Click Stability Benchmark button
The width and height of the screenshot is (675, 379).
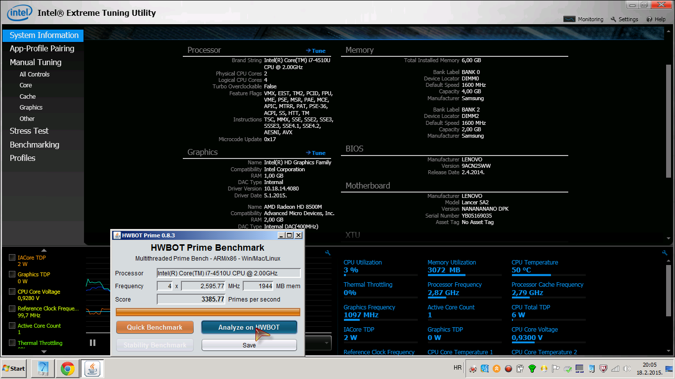tap(155, 345)
